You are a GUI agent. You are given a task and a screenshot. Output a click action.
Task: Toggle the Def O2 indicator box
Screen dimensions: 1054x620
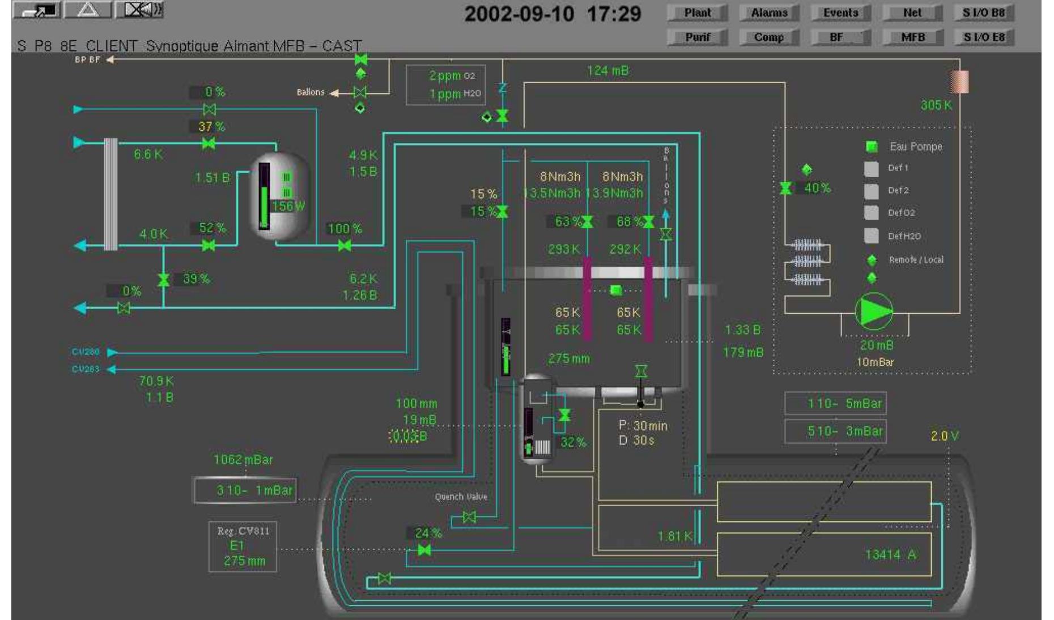click(x=871, y=213)
